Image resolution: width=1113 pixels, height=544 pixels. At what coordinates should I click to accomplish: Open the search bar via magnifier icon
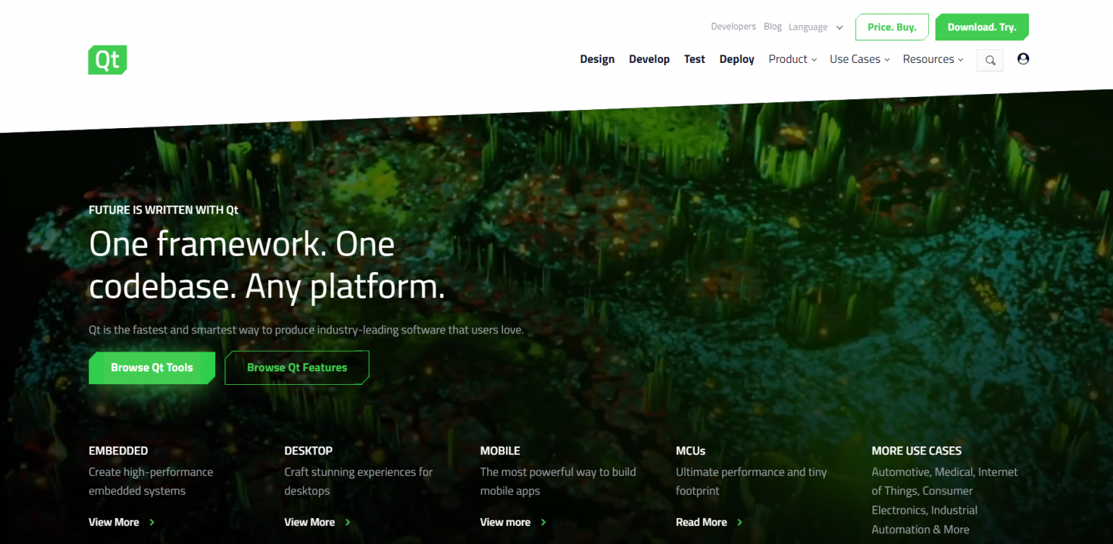(x=989, y=59)
